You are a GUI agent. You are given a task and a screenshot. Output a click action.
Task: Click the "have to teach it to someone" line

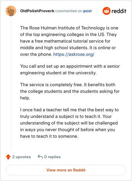point(49,136)
